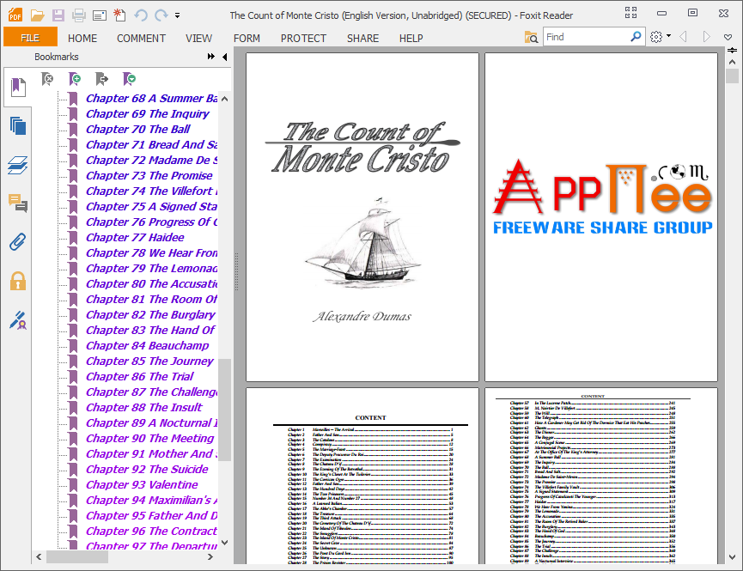Open the quick access toolbar customize dropdown
The height and width of the screenshot is (571, 743).
coord(177,15)
